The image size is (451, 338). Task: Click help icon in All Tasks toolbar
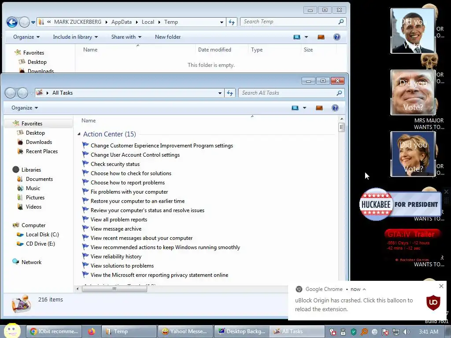[335, 108]
